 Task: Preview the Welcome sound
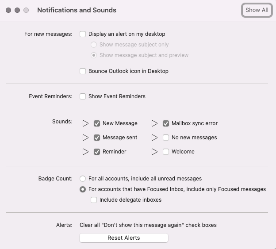click(155, 152)
